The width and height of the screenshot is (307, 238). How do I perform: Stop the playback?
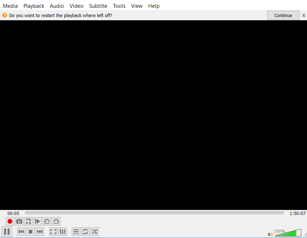pyautogui.click(x=31, y=232)
